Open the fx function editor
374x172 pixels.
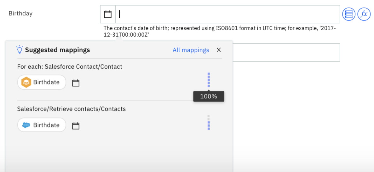pos(364,14)
